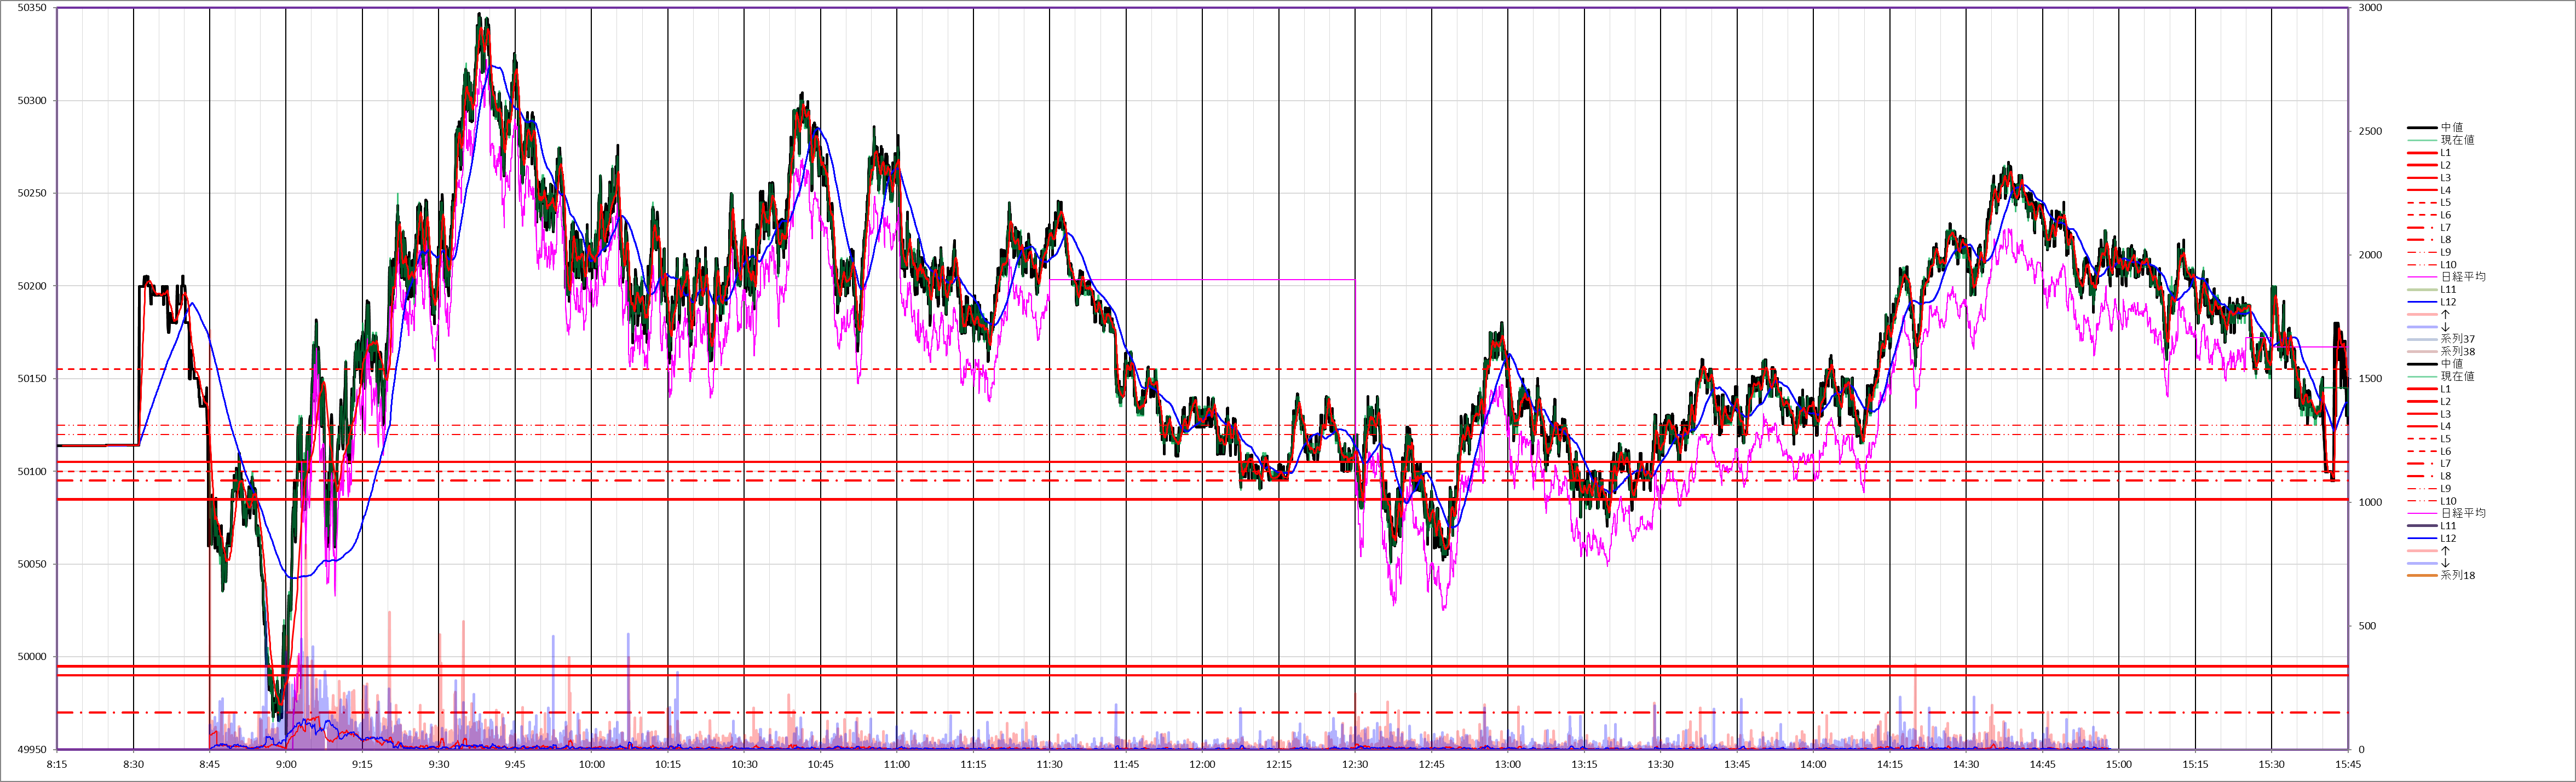This screenshot has width=2576, height=782.
Task: Select the 8:15 time axis label
Action: [57, 765]
